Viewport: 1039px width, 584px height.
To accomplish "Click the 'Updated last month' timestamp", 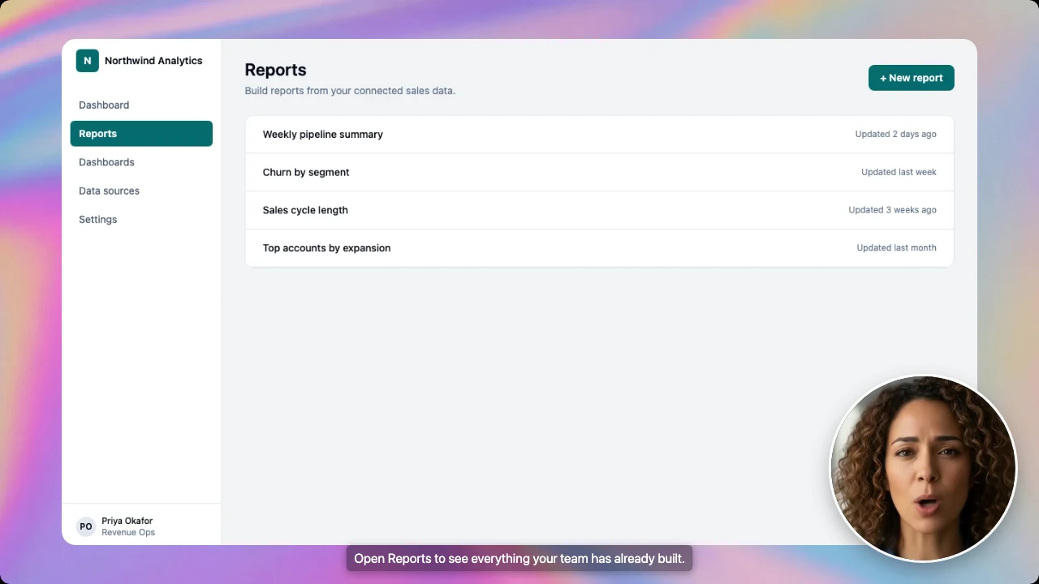I will pyautogui.click(x=896, y=247).
